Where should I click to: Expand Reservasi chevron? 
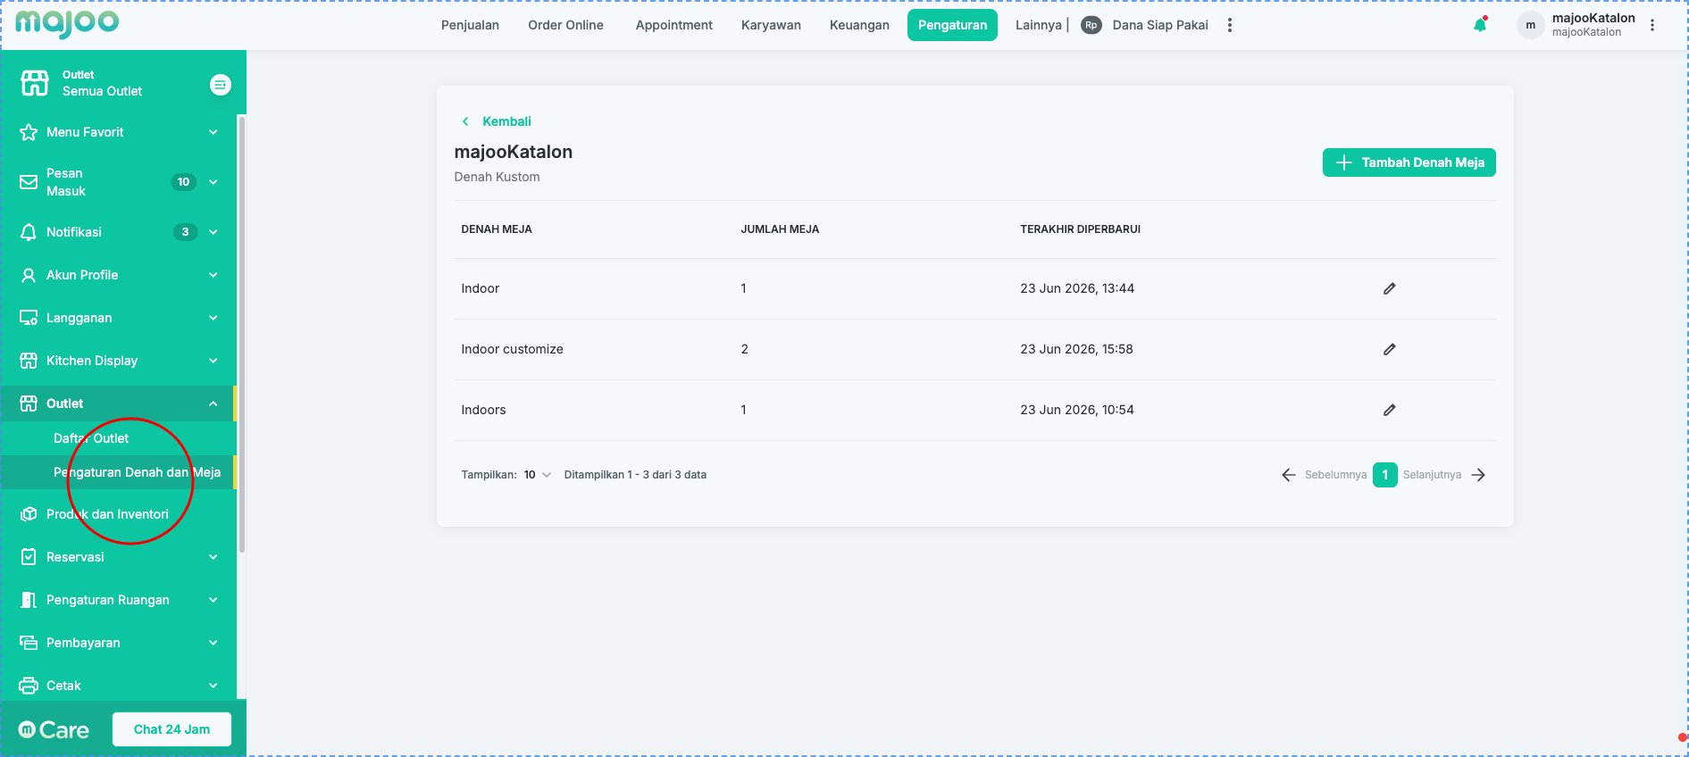[x=213, y=557]
